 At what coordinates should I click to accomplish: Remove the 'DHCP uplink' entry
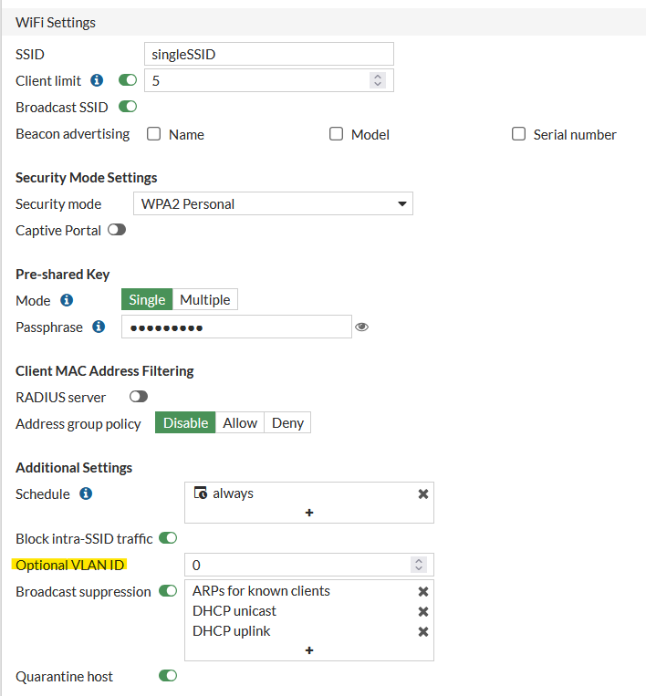pyautogui.click(x=423, y=631)
